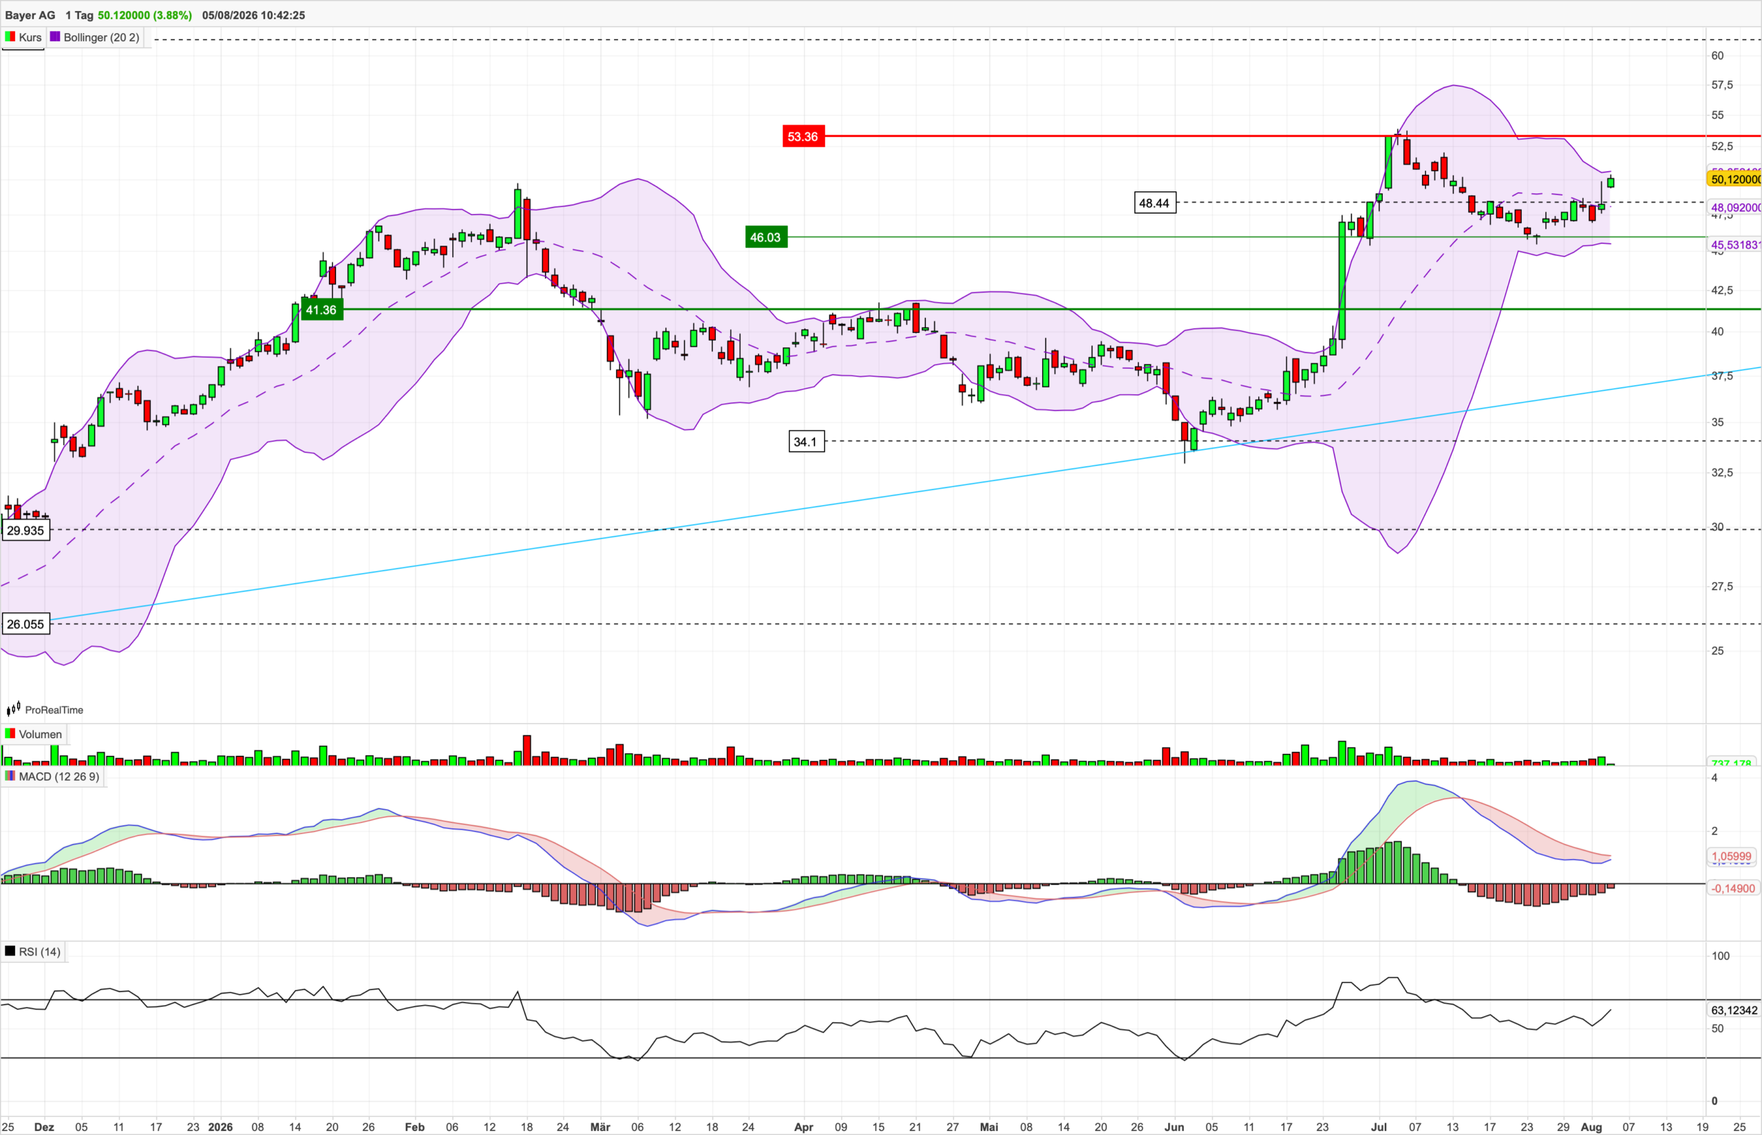
Task: Open the Bollinger (20 2) indicator label
Action: [x=101, y=37]
